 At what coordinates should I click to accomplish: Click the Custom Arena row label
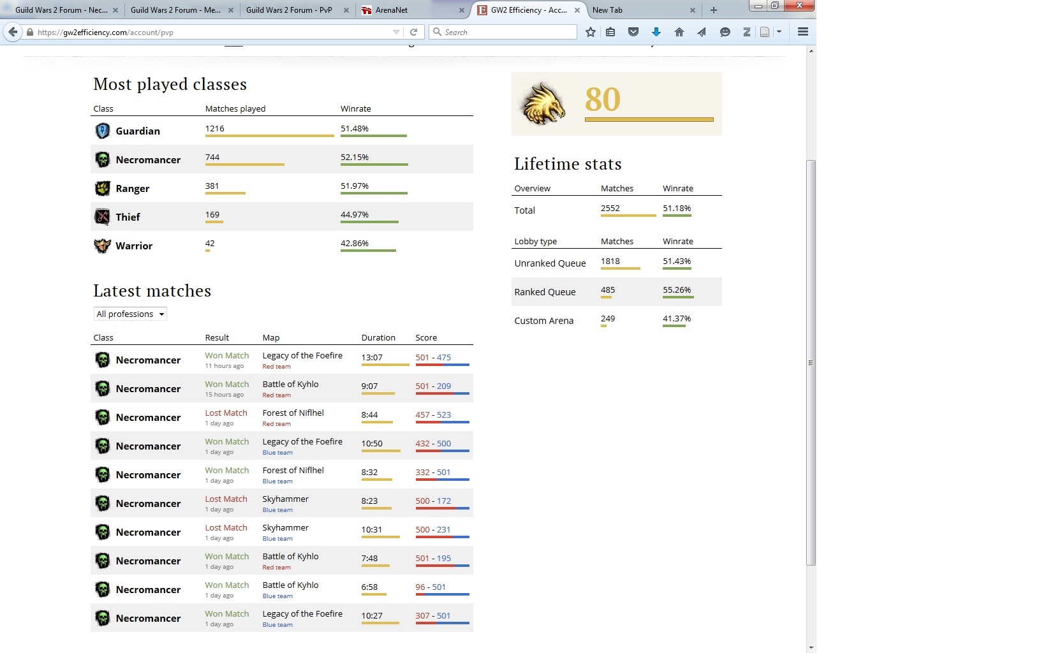point(543,320)
